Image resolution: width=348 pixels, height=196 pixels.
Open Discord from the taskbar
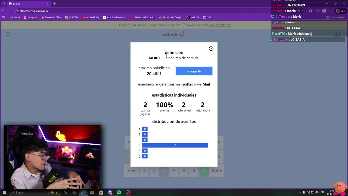pos(110,192)
